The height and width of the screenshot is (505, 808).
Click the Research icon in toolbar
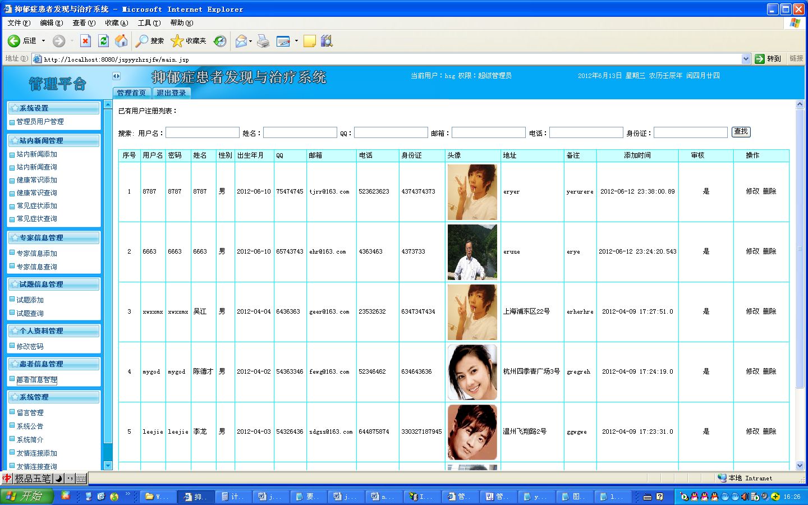[327, 41]
